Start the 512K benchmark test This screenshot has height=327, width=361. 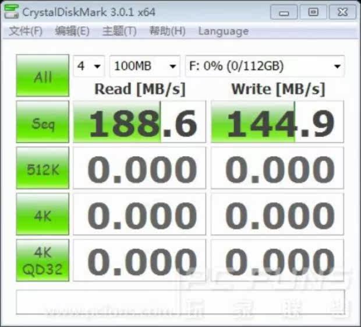tap(43, 168)
